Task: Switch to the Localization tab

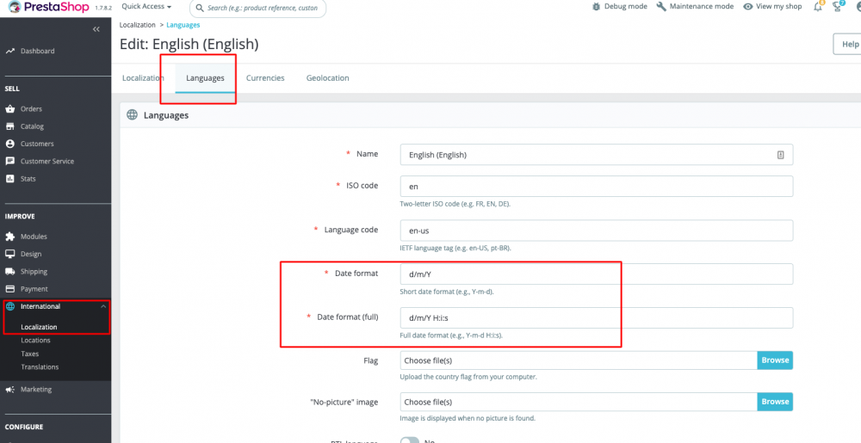Action: 143,78
